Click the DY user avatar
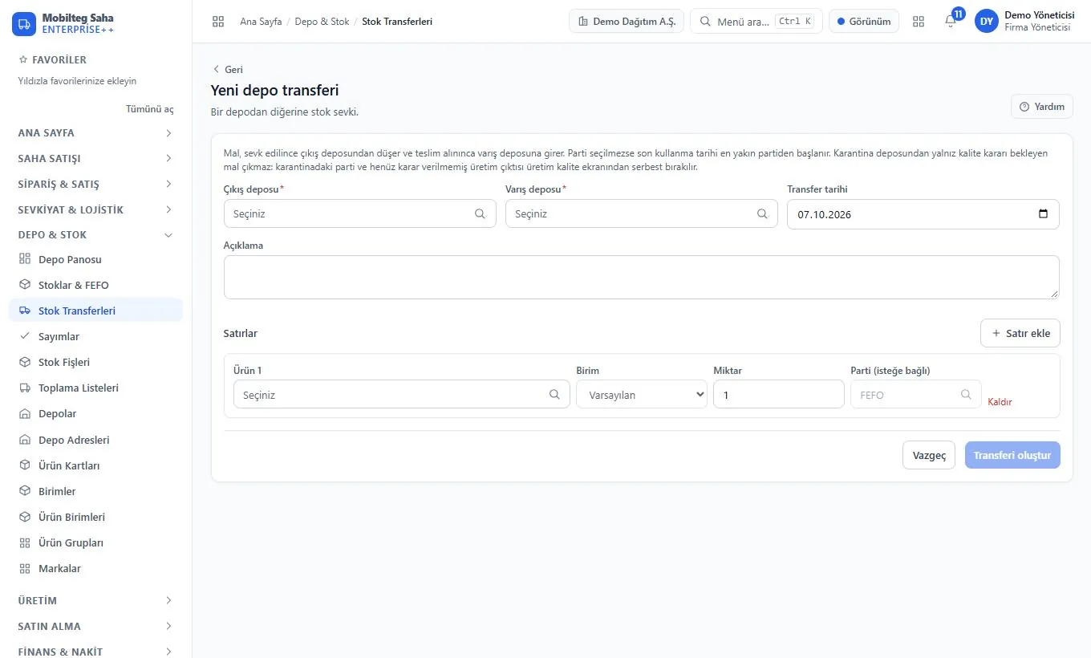This screenshot has height=658, width=1091. pyautogui.click(x=986, y=22)
